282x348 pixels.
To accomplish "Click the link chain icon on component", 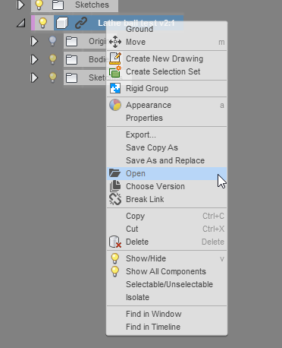I will tap(81, 23).
